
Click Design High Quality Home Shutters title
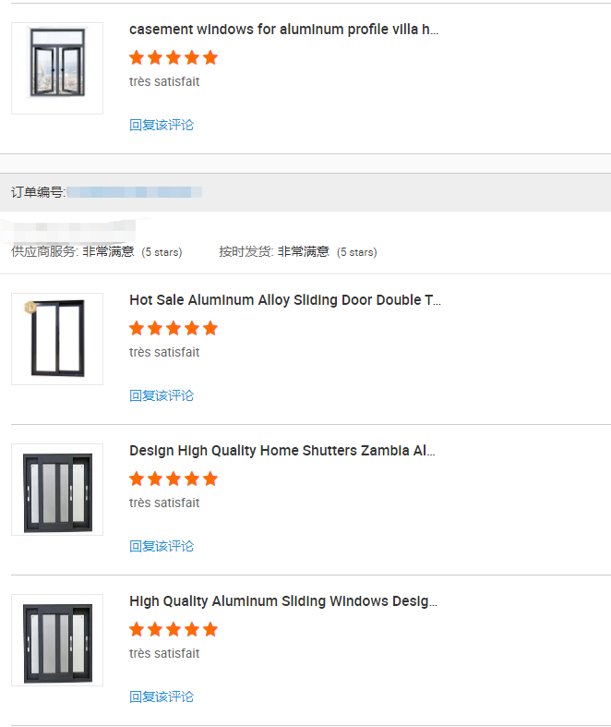(282, 451)
